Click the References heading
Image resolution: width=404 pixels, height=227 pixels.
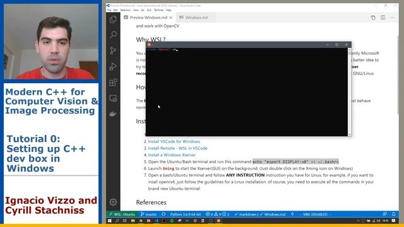151,202
